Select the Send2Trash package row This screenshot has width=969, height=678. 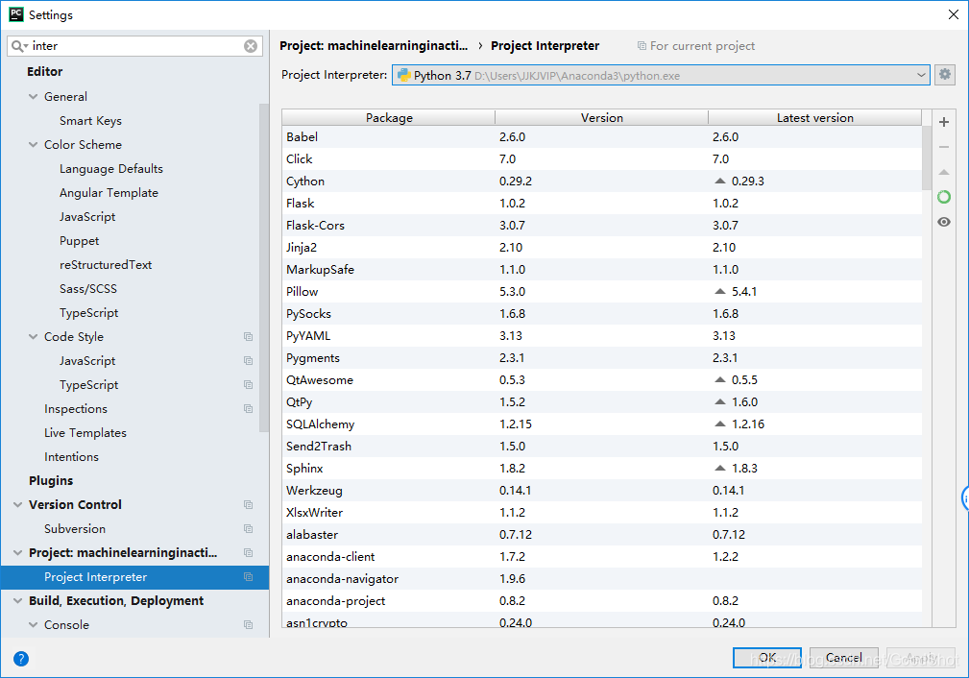[x=602, y=447]
